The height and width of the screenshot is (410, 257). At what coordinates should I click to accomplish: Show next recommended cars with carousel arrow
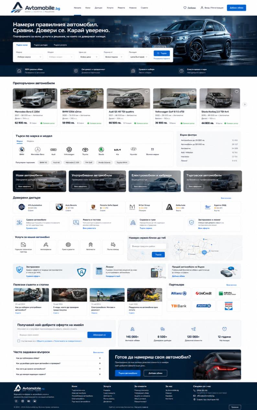pyautogui.click(x=245, y=104)
